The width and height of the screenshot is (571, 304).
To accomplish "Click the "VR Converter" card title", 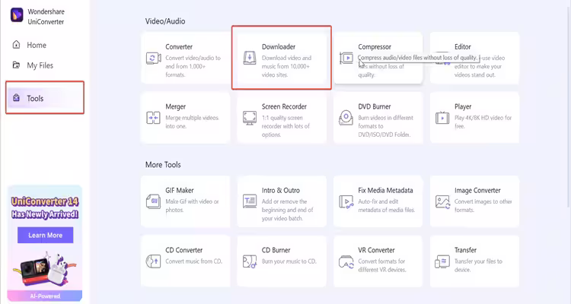I will [x=376, y=250].
